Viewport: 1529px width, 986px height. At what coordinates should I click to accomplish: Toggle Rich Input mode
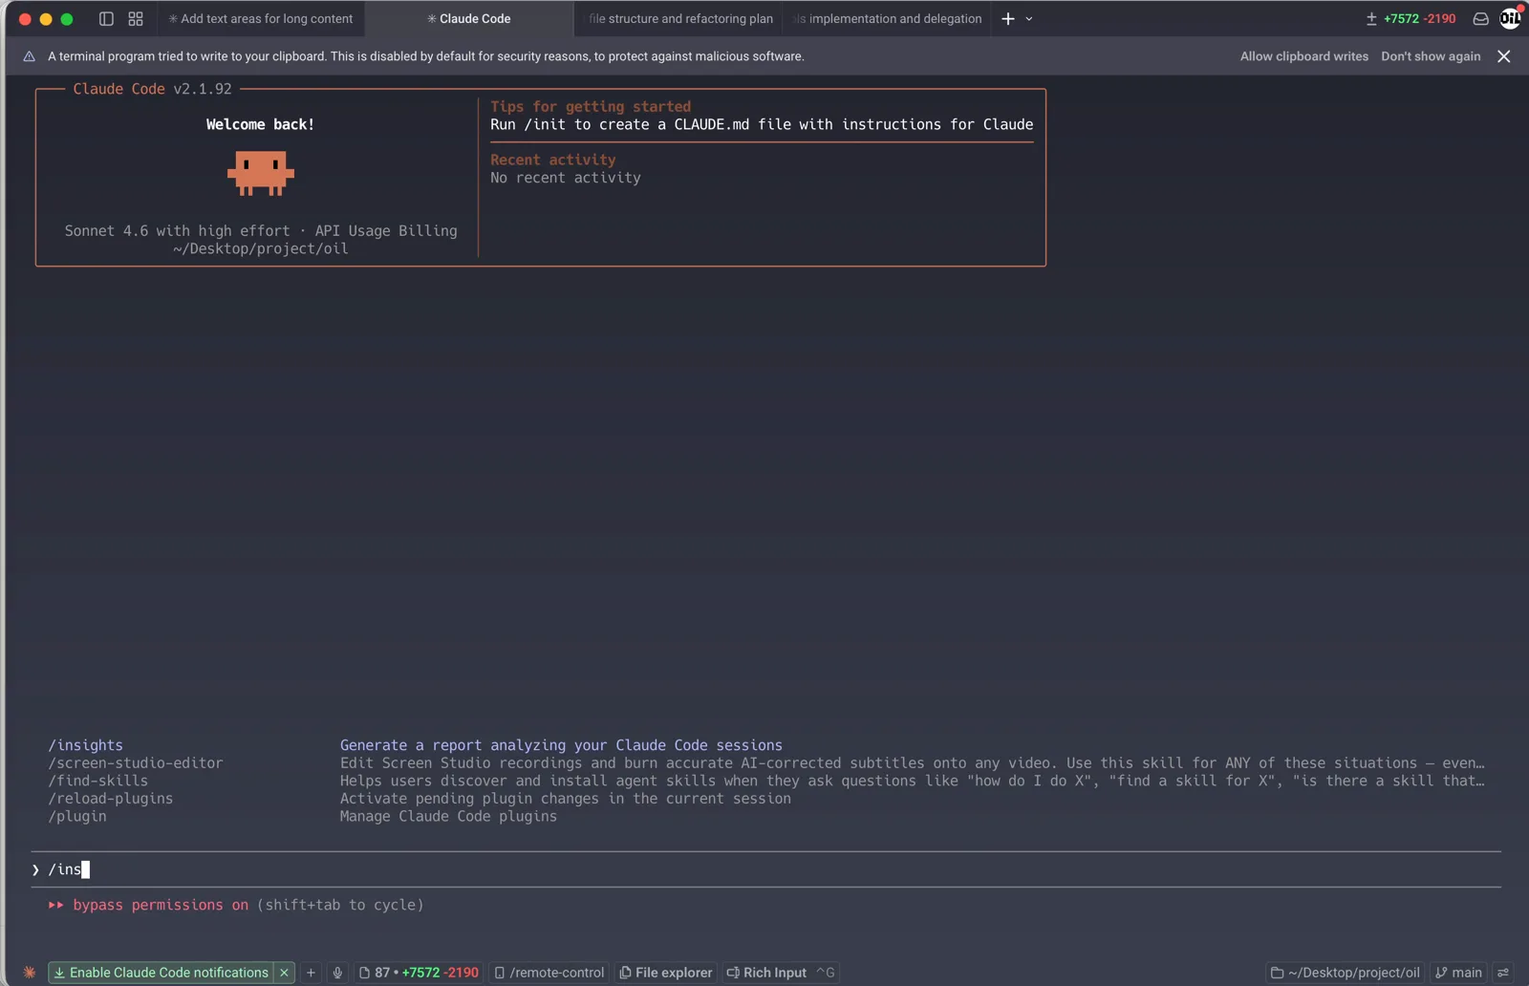(x=781, y=973)
